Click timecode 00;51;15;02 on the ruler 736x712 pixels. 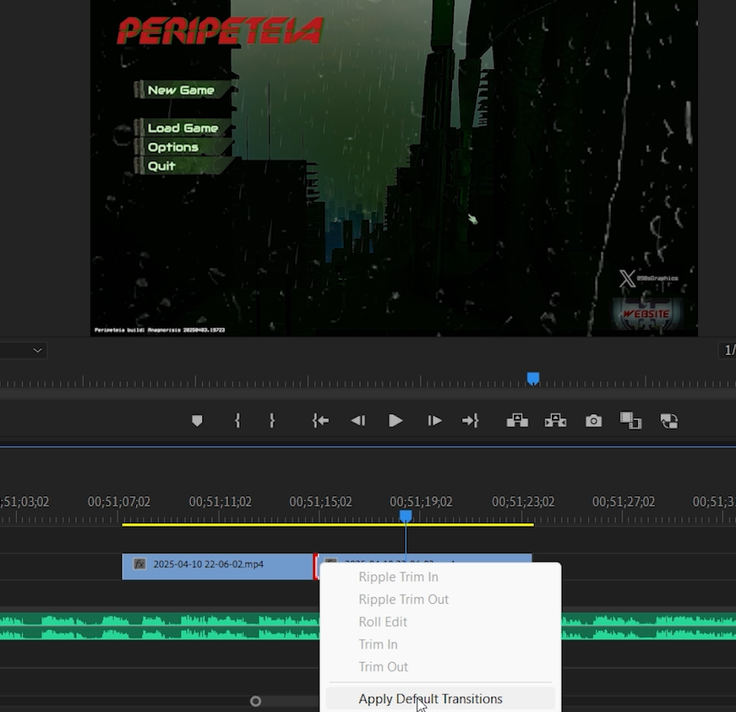(x=320, y=502)
